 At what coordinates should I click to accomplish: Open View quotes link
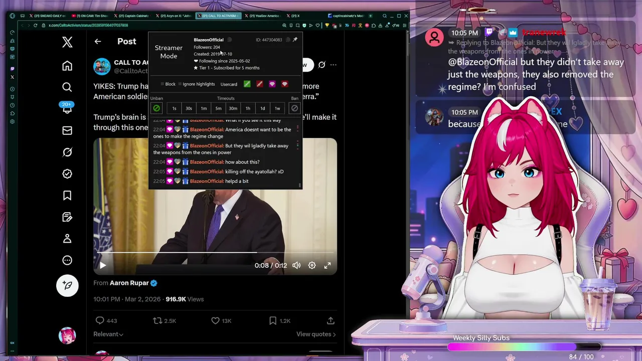(x=316, y=334)
